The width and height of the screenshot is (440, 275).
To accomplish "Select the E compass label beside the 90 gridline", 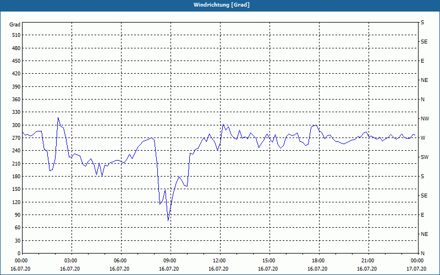I will 422,215.
